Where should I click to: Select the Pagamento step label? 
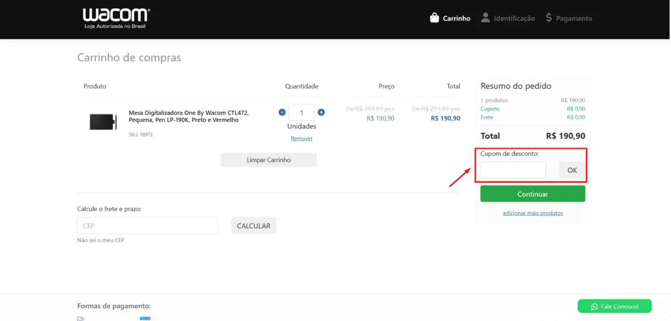(574, 18)
